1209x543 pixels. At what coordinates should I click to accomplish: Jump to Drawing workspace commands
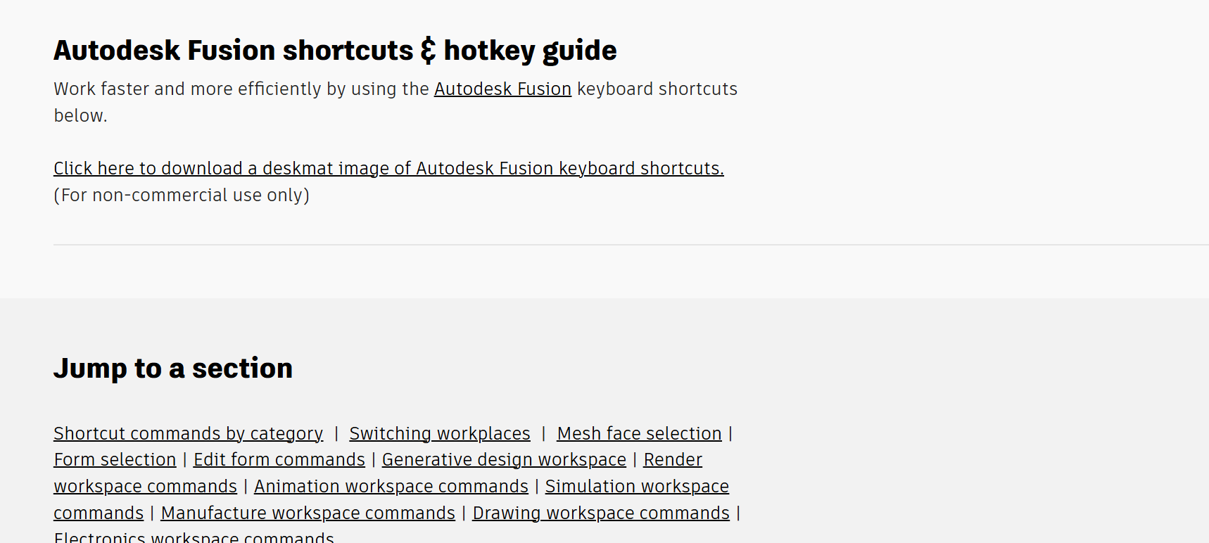(601, 513)
